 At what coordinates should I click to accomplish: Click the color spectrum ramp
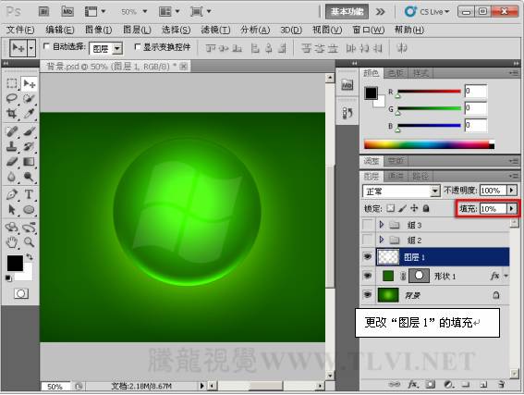pos(429,144)
